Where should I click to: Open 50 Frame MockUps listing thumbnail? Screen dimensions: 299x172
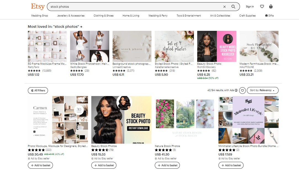(47, 46)
